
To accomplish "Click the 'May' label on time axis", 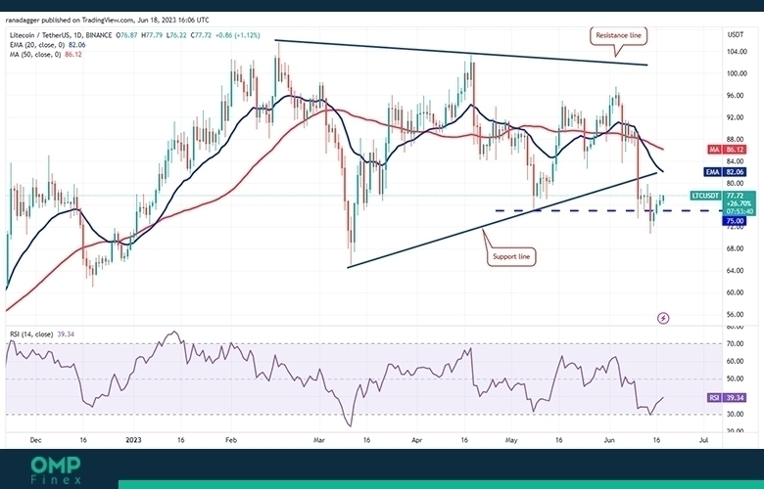I will pyautogui.click(x=511, y=440).
